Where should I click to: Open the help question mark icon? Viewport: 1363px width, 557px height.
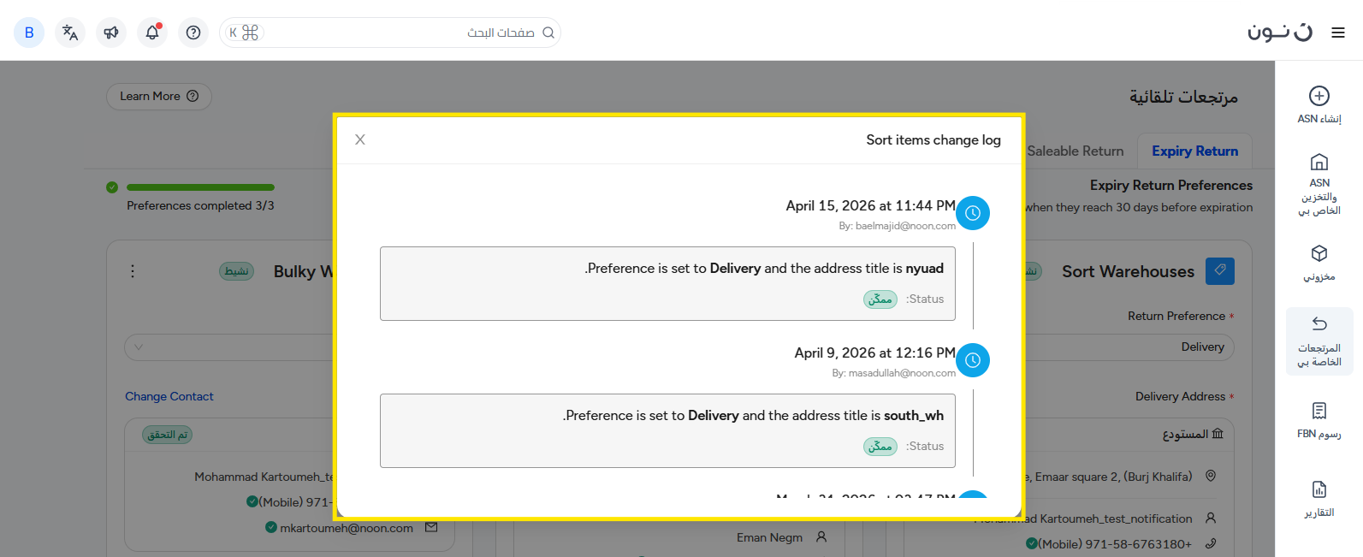(x=193, y=33)
